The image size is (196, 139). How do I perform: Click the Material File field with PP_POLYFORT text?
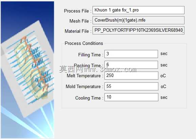(138, 30)
